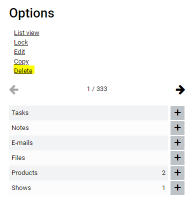Screen dimensions: 192x204
Task: Select the Edit link
Action: coord(19,52)
